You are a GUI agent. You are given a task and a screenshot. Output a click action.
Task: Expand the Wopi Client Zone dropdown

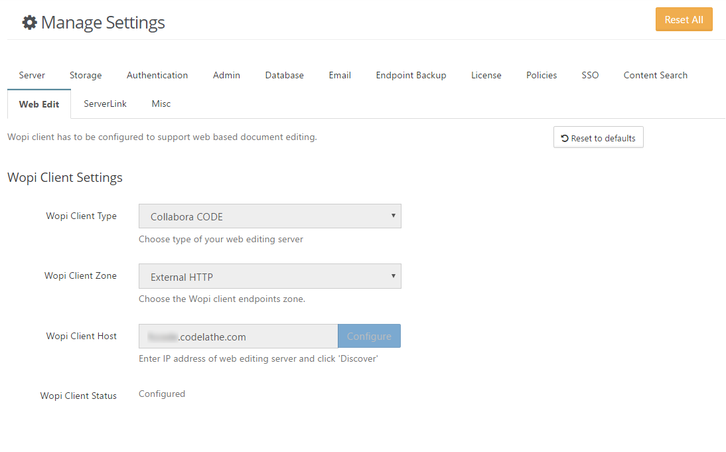click(269, 277)
